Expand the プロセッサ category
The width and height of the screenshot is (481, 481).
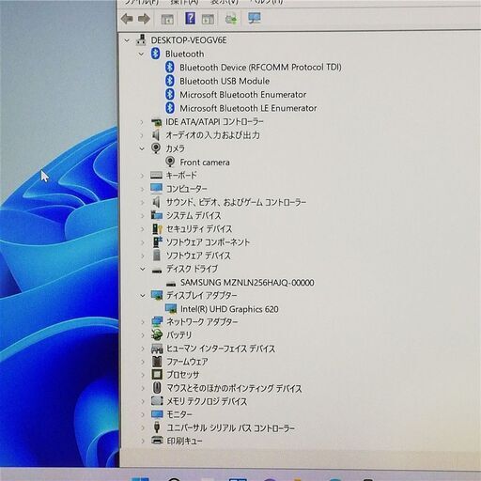pos(143,375)
